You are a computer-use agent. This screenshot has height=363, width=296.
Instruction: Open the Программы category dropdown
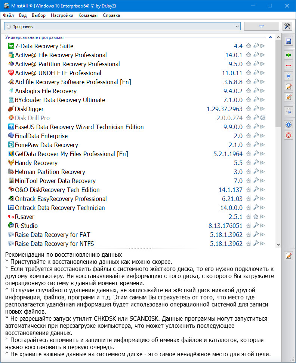[x=122, y=27]
